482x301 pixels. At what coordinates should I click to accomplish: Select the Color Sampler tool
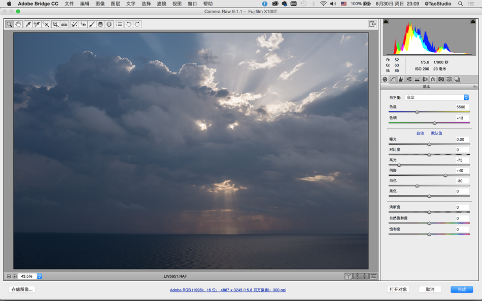click(x=37, y=24)
